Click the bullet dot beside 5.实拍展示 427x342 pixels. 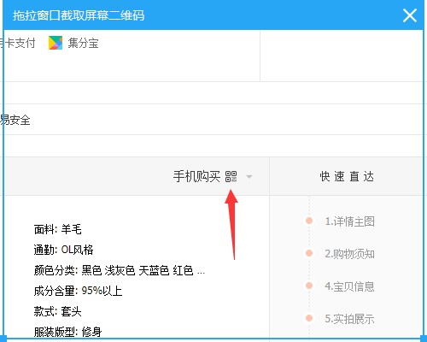point(309,318)
